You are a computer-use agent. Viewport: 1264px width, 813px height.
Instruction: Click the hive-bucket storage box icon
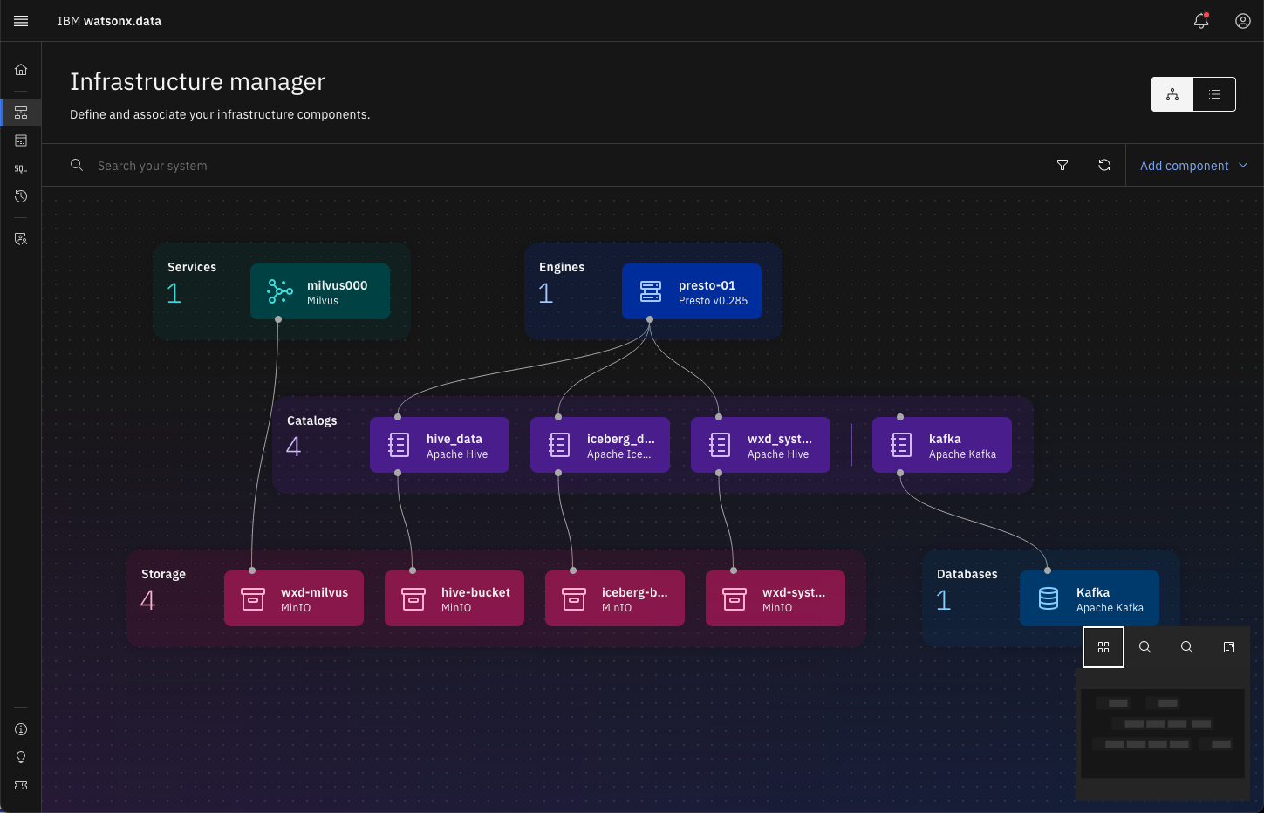(413, 598)
